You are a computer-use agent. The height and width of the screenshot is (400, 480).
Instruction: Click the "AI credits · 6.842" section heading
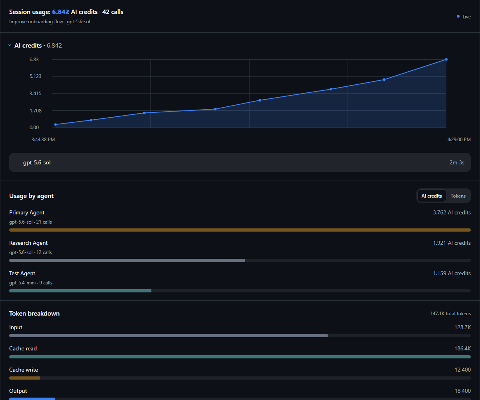[38, 46]
